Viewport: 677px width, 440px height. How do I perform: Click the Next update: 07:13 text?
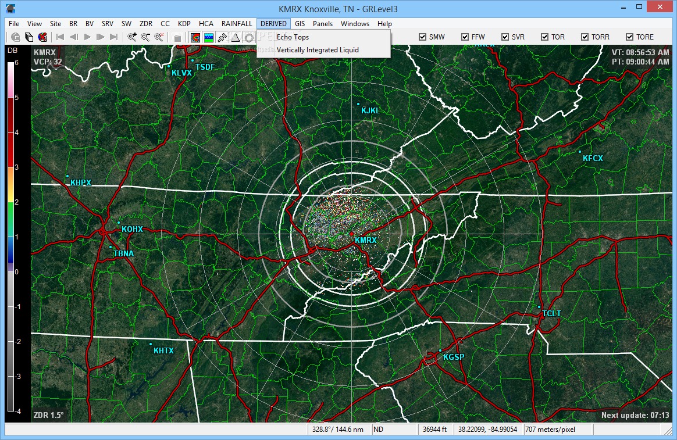click(x=635, y=416)
